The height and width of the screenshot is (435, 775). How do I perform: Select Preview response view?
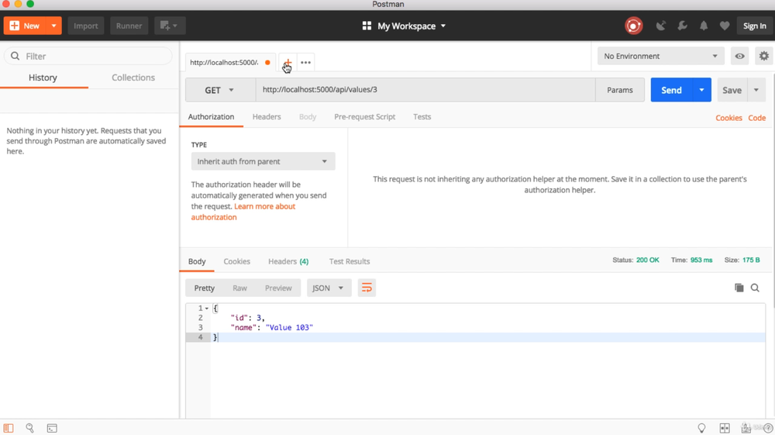coord(278,288)
